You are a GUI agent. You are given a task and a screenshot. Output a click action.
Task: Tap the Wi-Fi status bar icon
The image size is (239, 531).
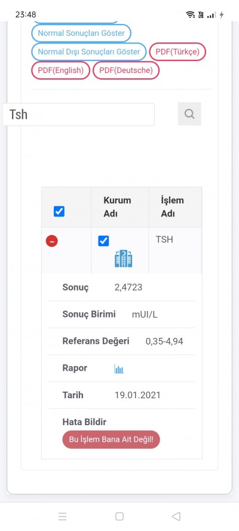191,14
